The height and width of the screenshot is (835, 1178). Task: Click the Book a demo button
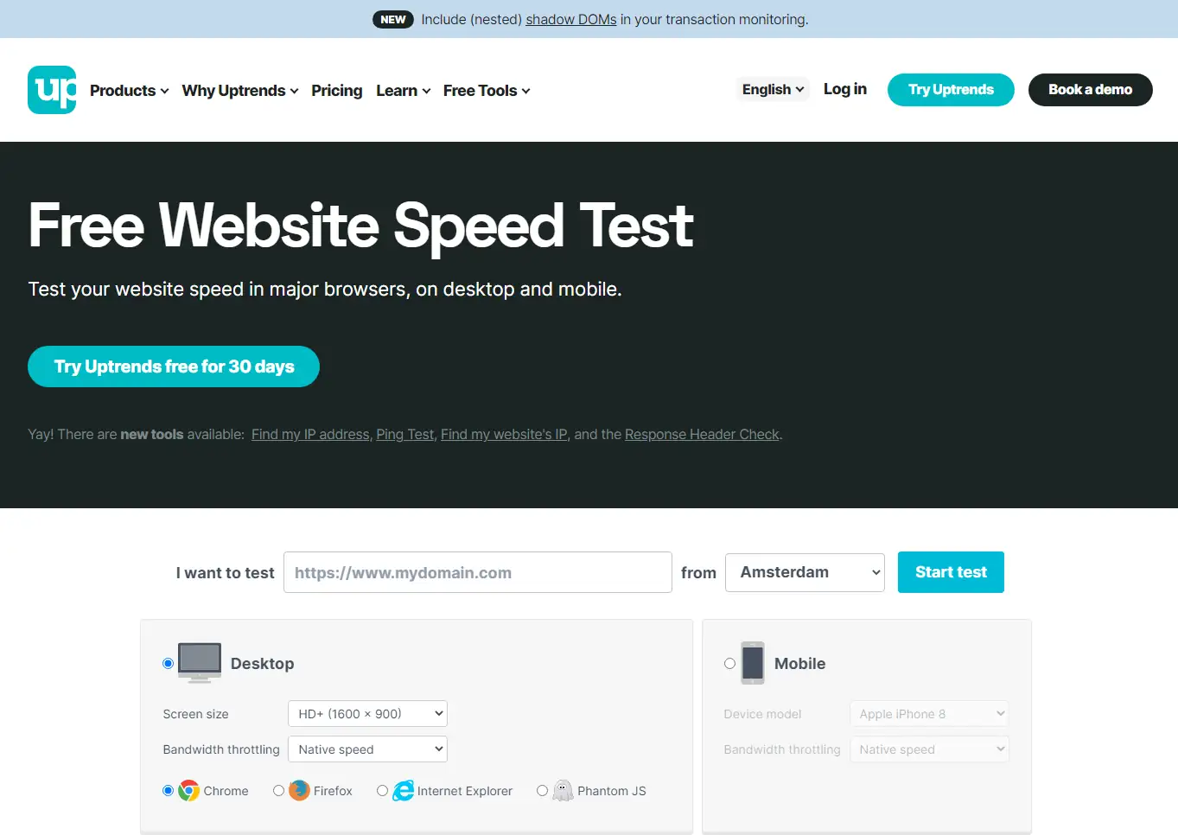[x=1091, y=90]
